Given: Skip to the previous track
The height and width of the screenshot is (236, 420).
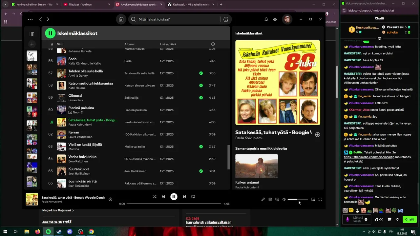Looking at the screenshot, I should click(163, 197).
